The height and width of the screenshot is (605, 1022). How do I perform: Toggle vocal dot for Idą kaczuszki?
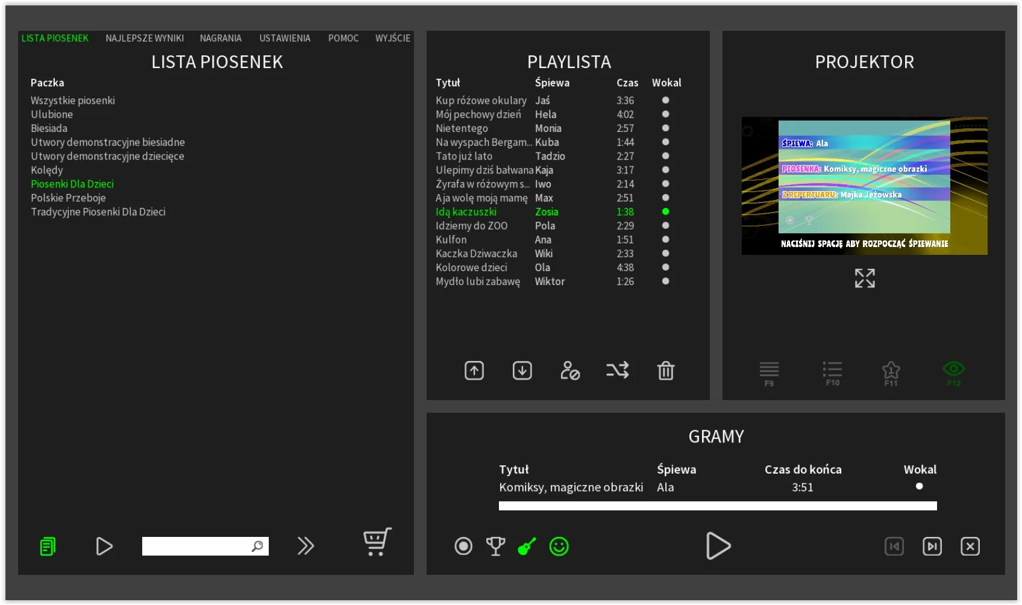click(665, 212)
